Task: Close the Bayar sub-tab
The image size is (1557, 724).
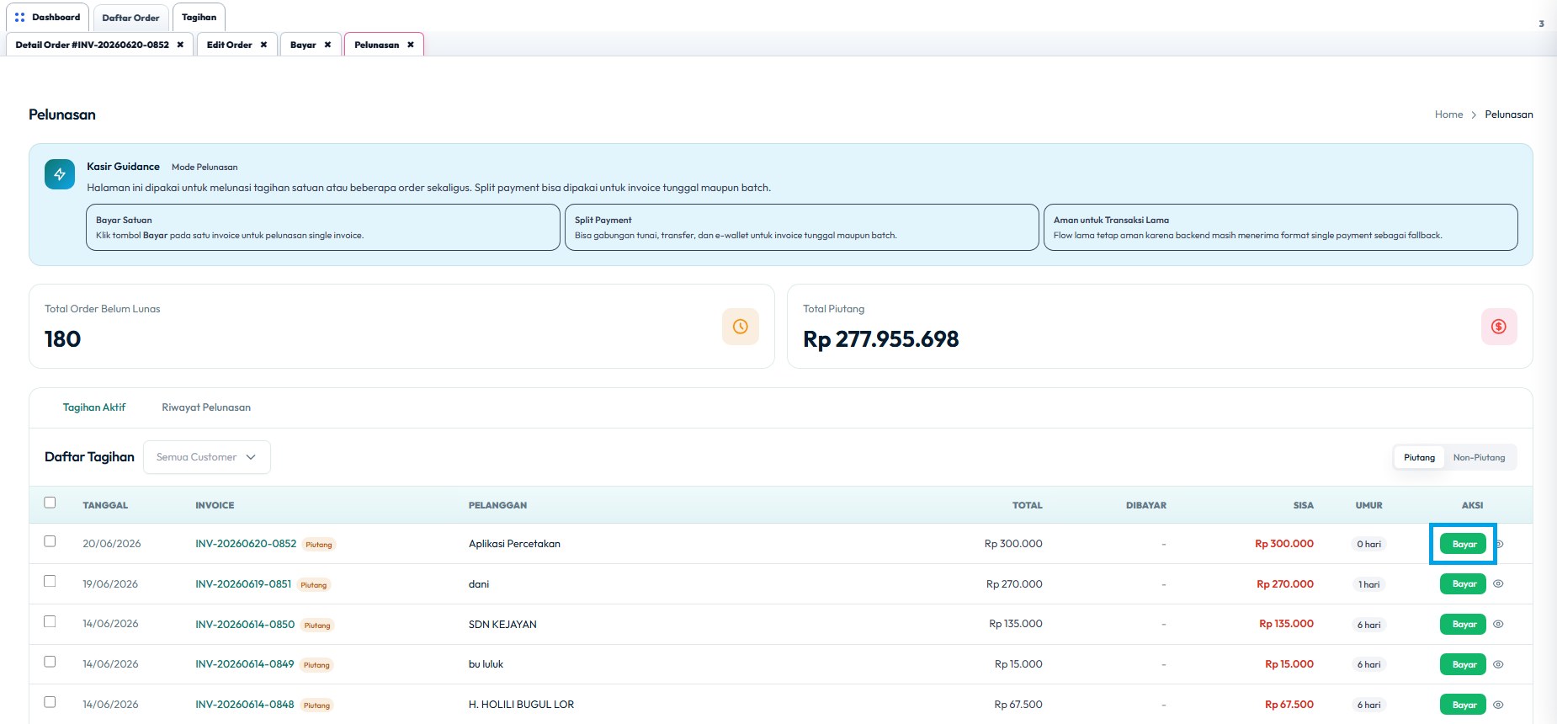Action: [x=327, y=45]
